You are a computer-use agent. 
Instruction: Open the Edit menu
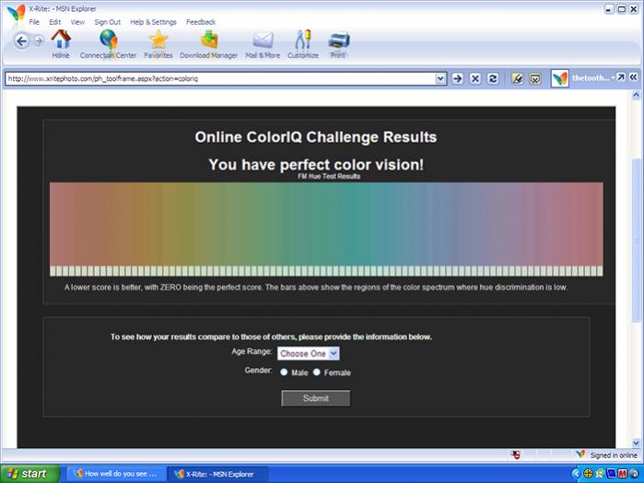coord(54,22)
